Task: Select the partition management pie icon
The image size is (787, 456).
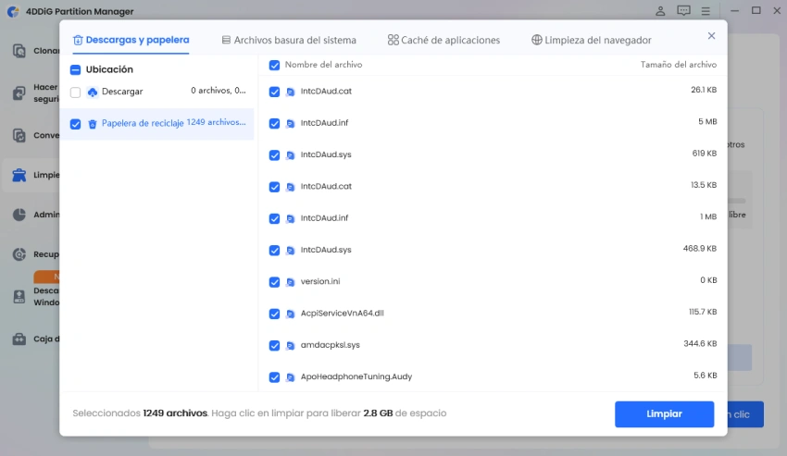Action: point(19,215)
